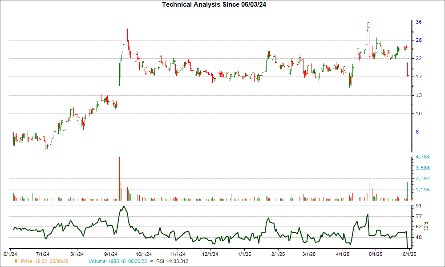Click the date label 10/1/24
Viewport: 445px width, 267px height.
click(144, 254)
